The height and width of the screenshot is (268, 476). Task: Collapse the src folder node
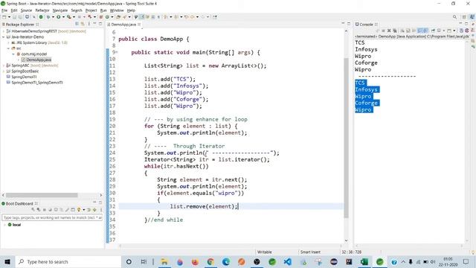8,48
